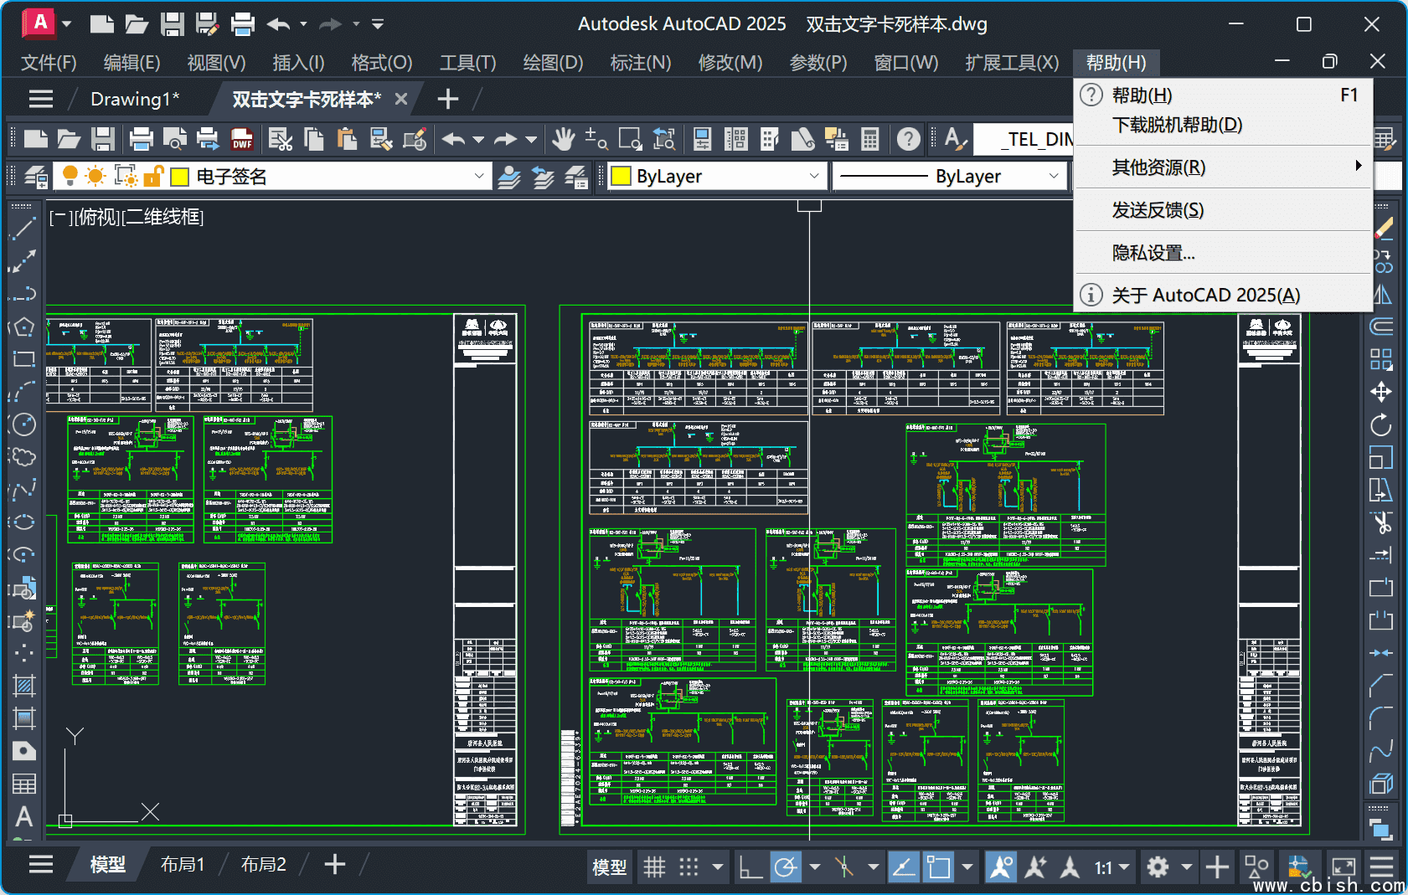Image resolution: width=1408 pixels, height=895 pixels.
Task: Open the ByLayer color dropdown
Action: tap(815, 177)
